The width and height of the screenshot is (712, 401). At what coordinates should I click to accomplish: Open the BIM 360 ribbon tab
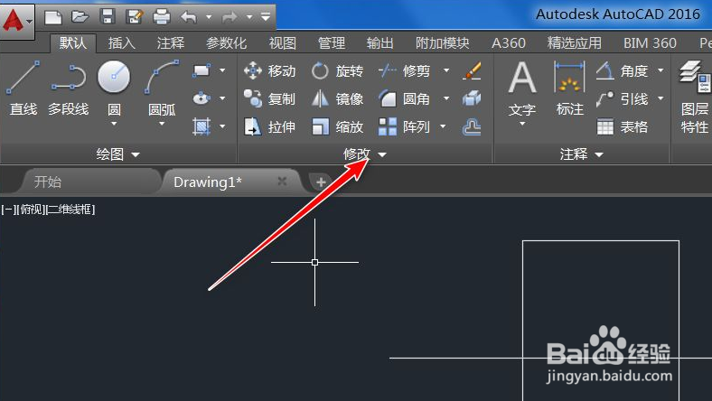650,43
